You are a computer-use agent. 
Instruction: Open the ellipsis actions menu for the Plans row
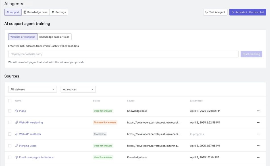[258, 111]
